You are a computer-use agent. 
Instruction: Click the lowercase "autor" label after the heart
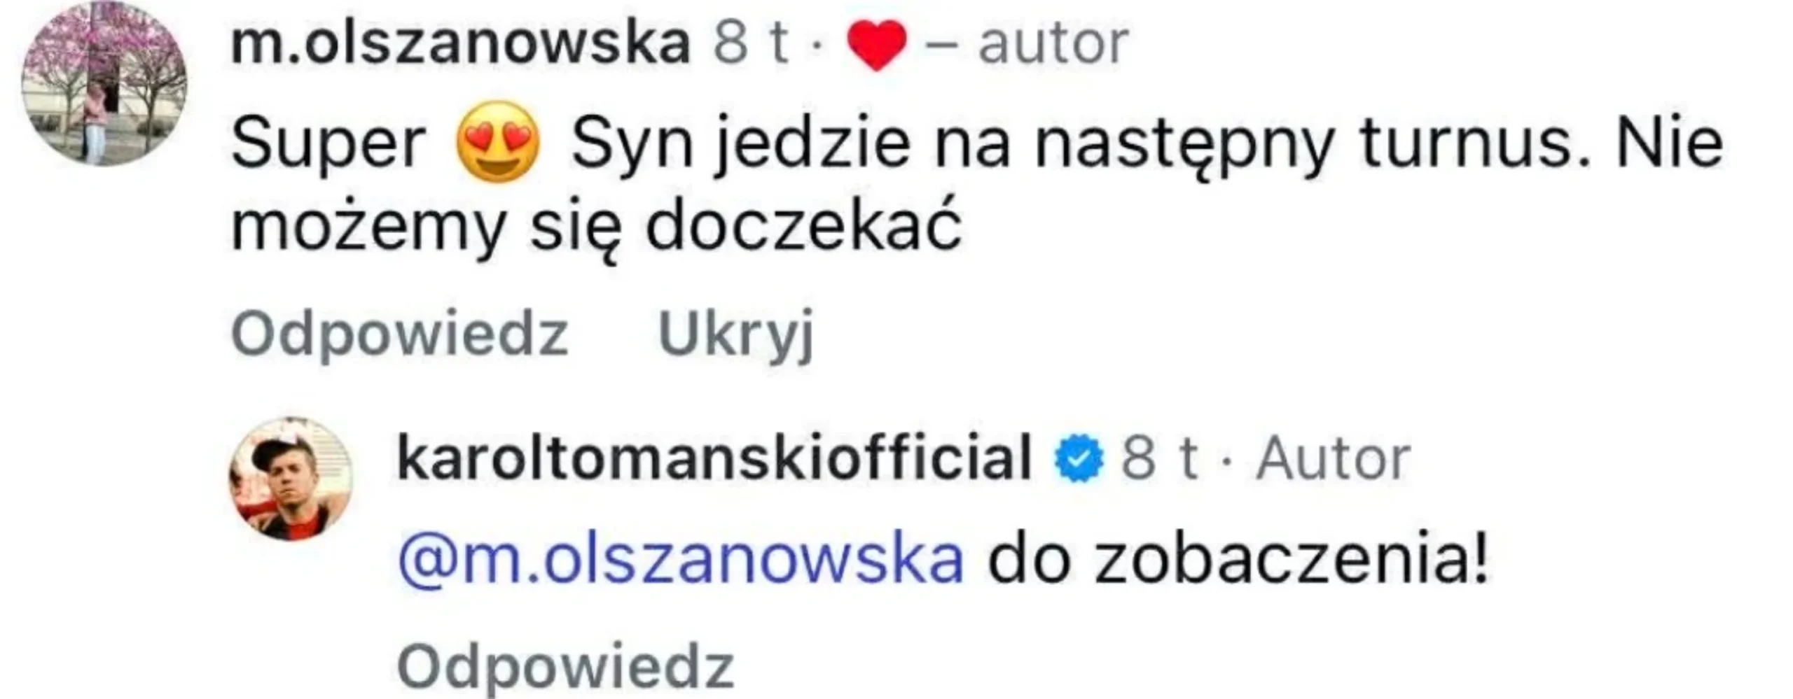point(1053,43)
